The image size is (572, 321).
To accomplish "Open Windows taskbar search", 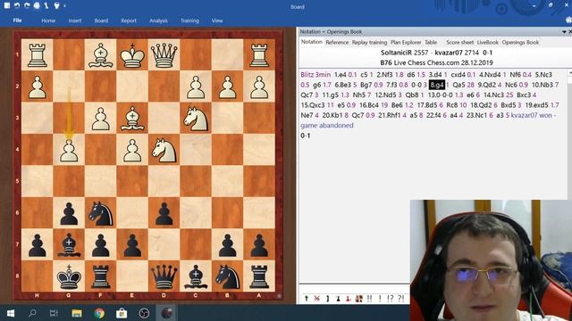I will [32, 313].
